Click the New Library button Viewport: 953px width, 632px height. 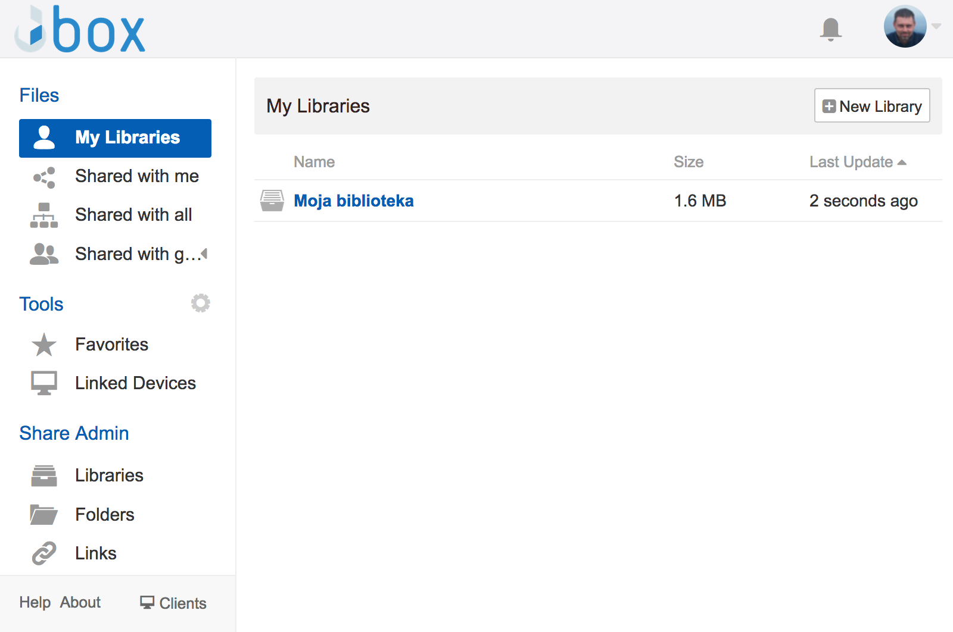click(872, 105)
